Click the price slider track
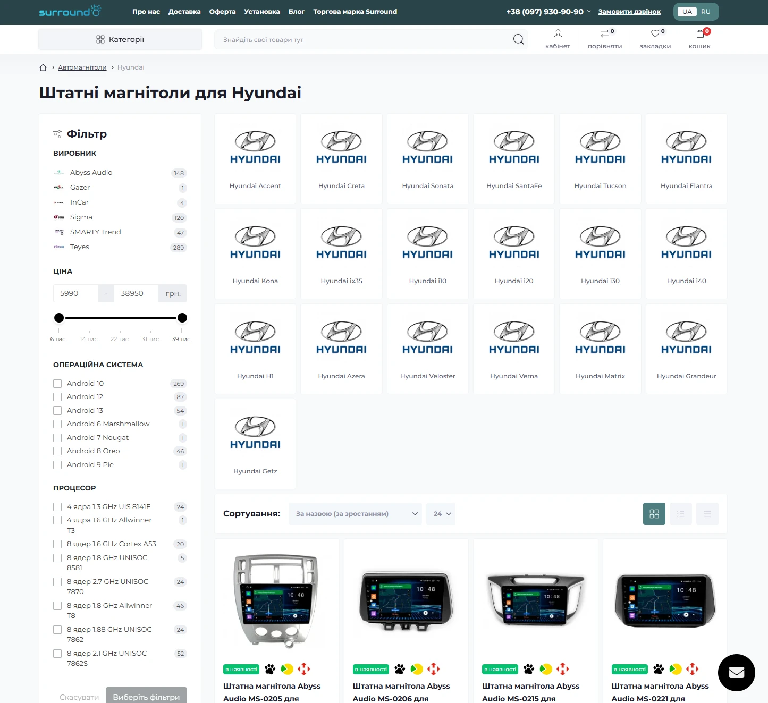Image resolution: width=768 pixels, height=703 pixels. click(121, 318)
